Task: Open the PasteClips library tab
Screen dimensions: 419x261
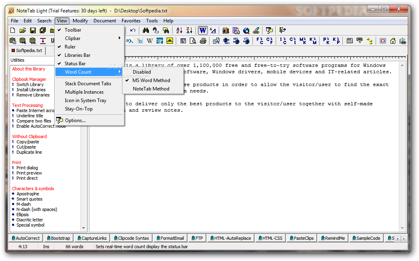Action: tap(302, 238)
